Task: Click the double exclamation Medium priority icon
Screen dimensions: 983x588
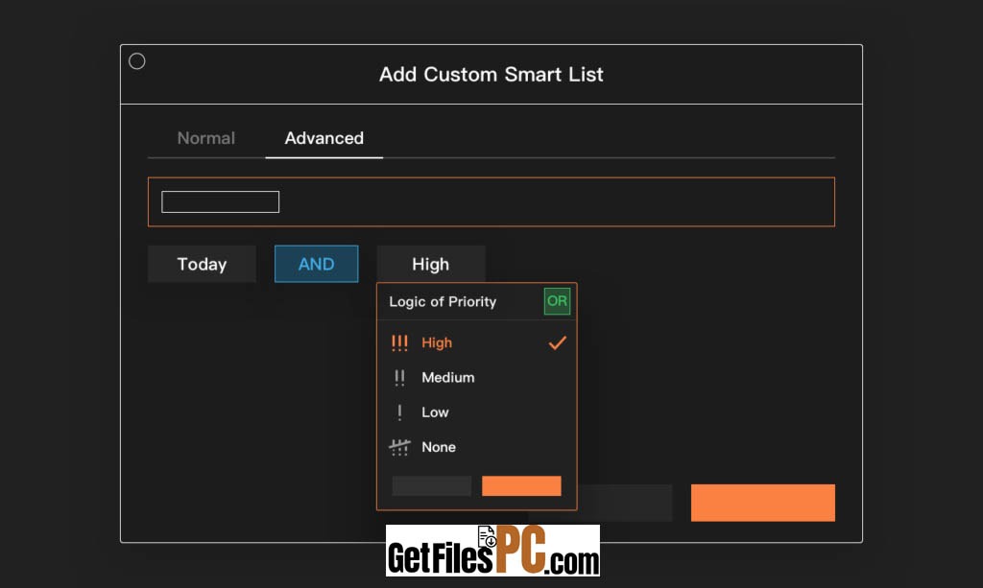Action: click(399, 378)
